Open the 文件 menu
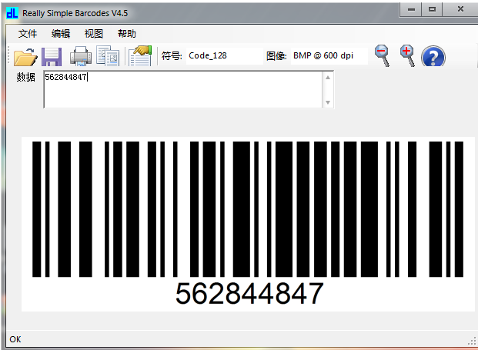The width and height of the screenshot is (478, 350). coord(28,34)
